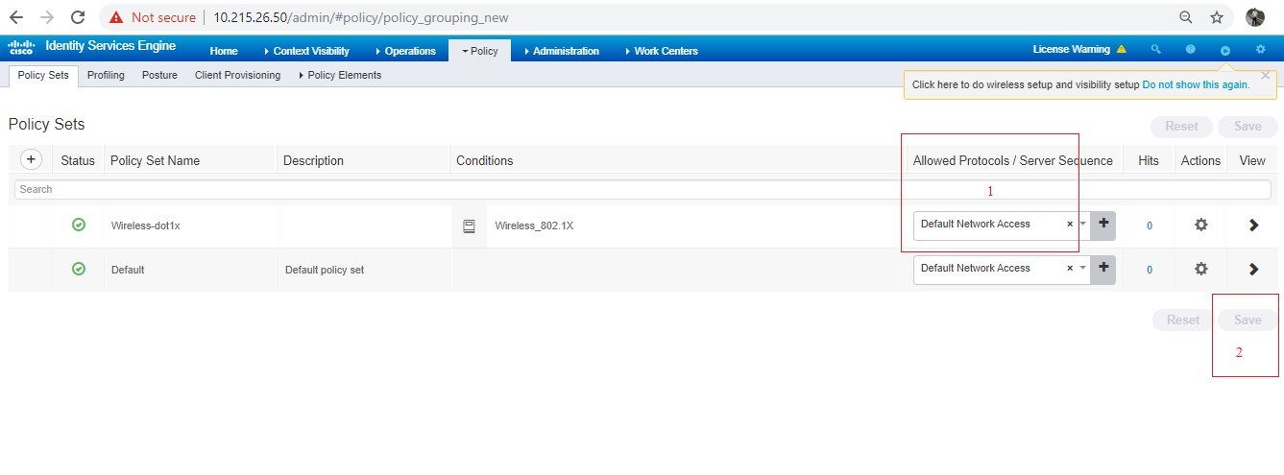Clear Default Network Access in Wireless-dot1x row
Image resolution: width=1284 pixels, height=475 pixels.
tap(1070, 225)
